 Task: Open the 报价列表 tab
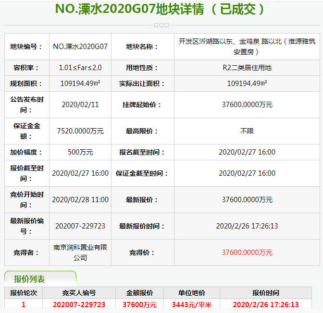pos(40,278)
